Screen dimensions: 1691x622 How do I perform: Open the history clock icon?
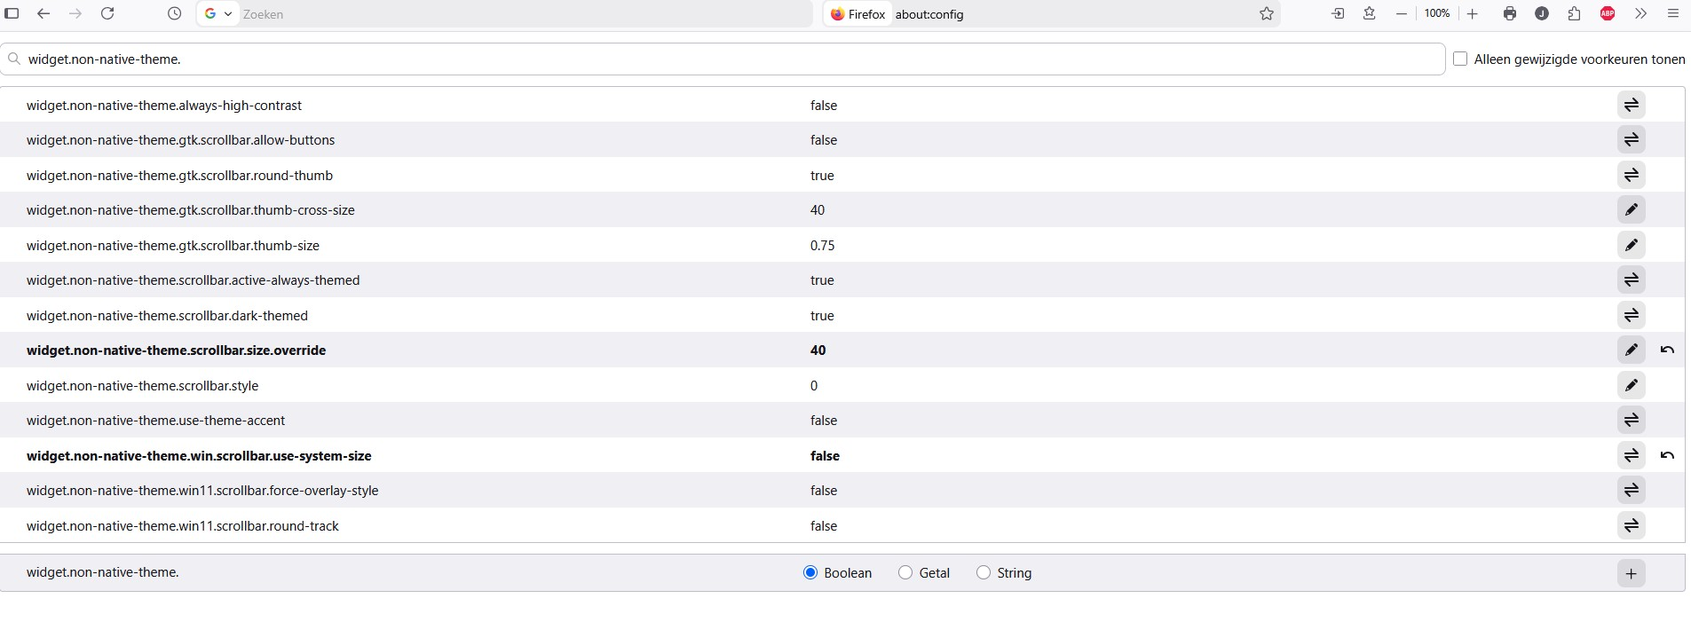coord(175,13)
